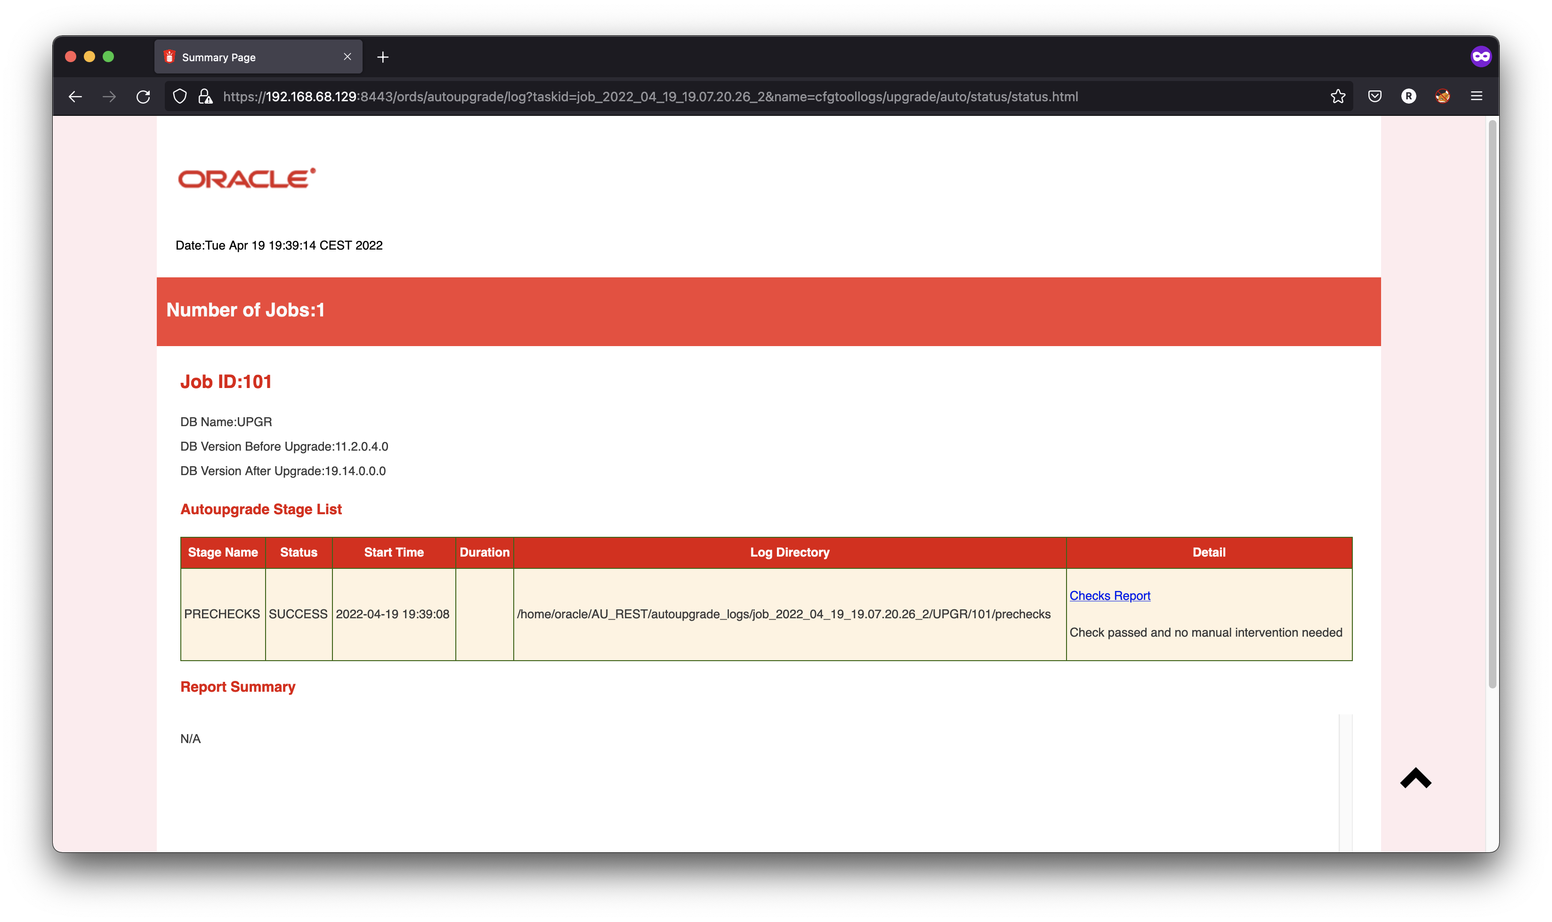Screen dimensions: 1552x922
Task: Click the page date line
Action: click(x=279, y=245)
